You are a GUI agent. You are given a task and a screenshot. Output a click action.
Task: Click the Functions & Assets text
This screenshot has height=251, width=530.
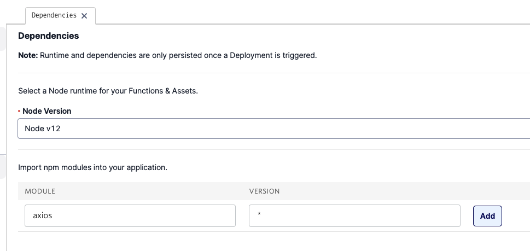[163, 91]
